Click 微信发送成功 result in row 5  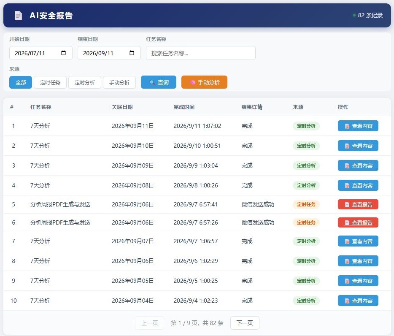tap(258, 204)
